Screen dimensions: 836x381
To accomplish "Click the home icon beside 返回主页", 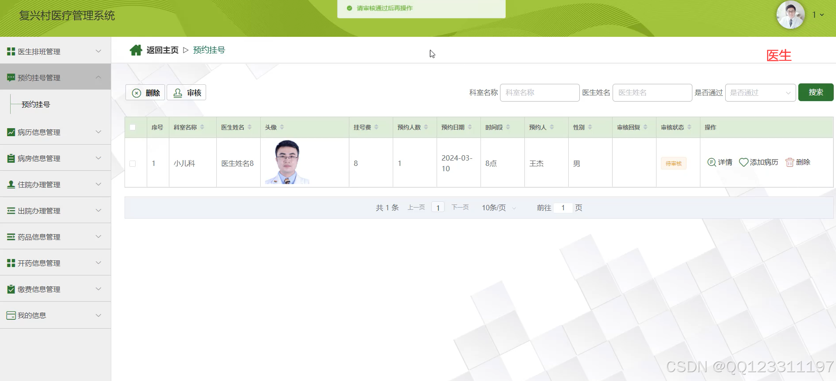I will (136, 50).
